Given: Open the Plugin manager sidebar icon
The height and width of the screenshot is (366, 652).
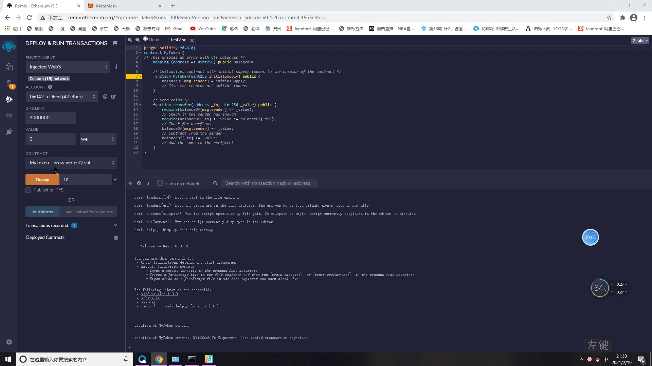Looking at the screenshot, I should 9,132.
